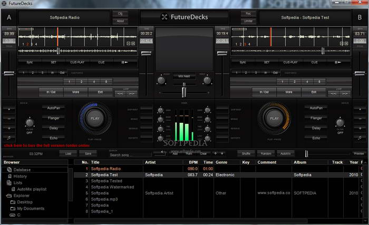Open the About button

120,21
